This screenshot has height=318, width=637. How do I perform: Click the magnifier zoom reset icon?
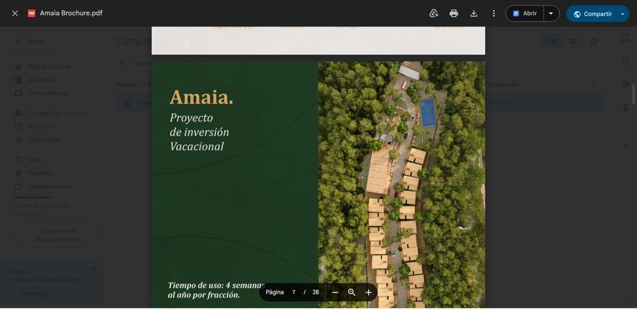click(x=352, y=292)
